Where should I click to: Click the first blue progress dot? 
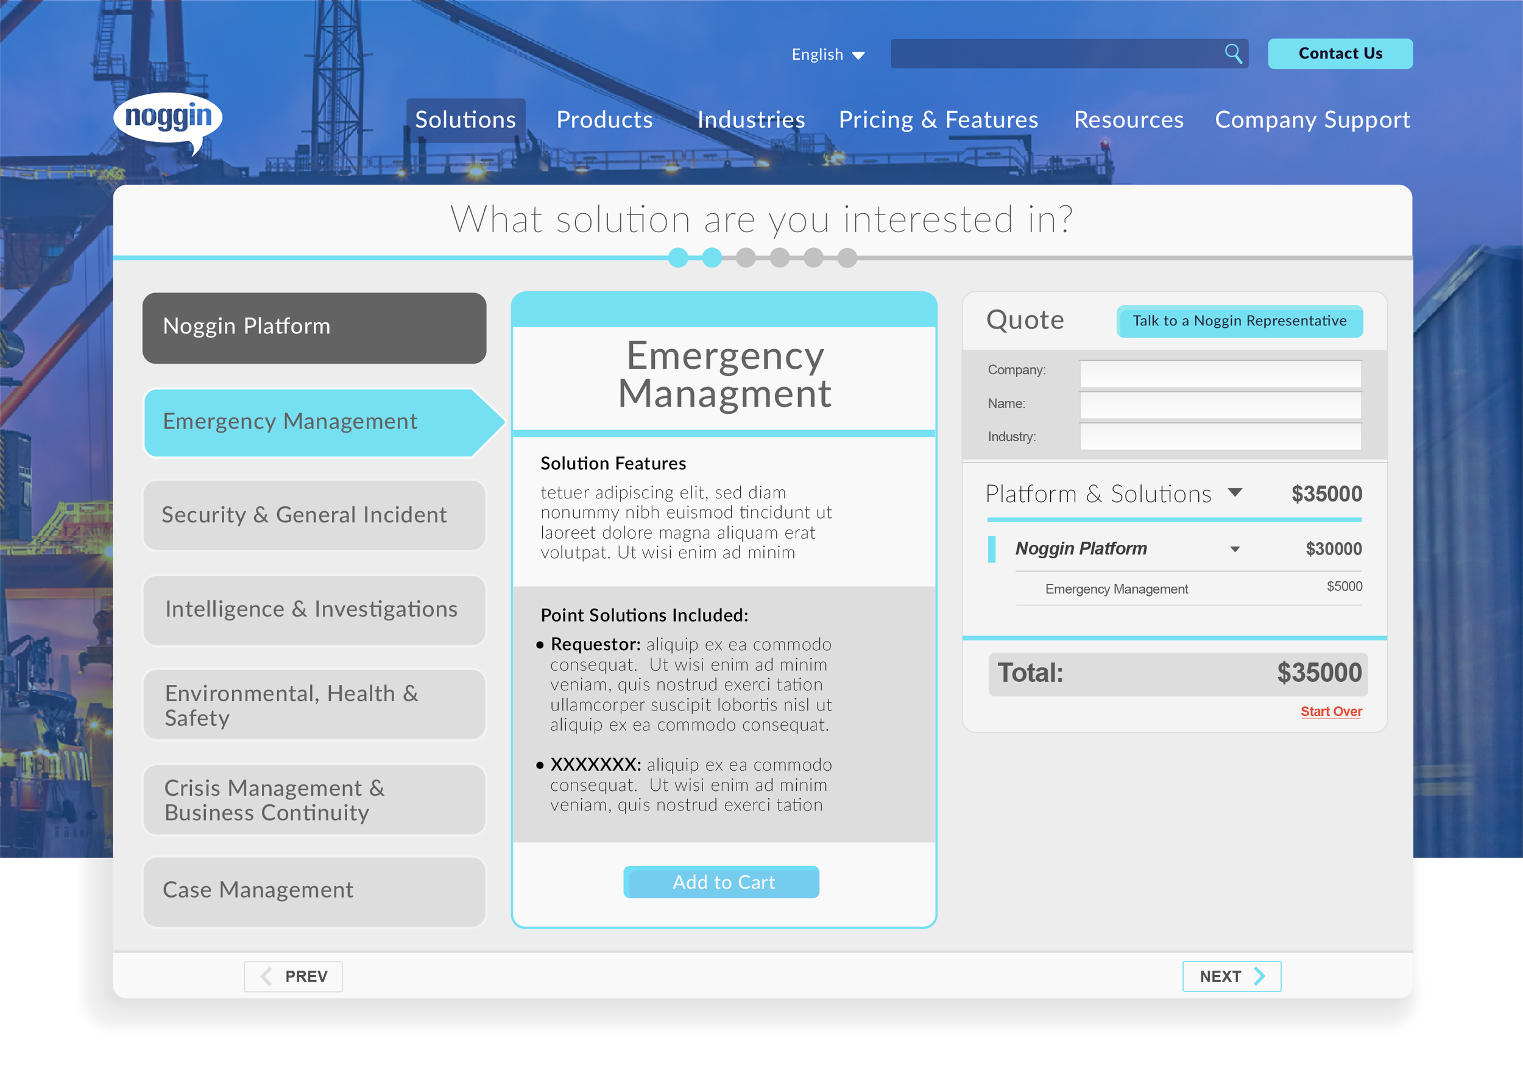click(678, 258)
